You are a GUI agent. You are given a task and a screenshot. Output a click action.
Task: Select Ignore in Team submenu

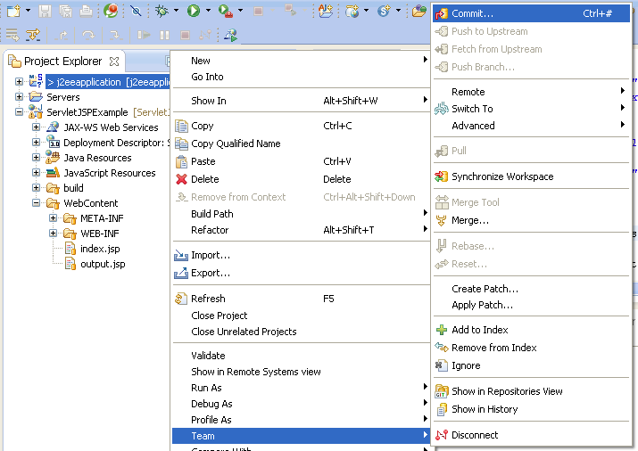(532, 365)
